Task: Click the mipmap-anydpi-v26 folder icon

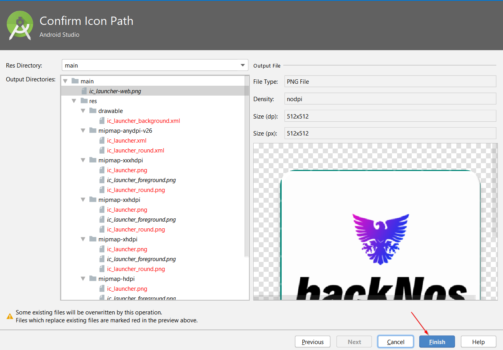Action: 92,130
